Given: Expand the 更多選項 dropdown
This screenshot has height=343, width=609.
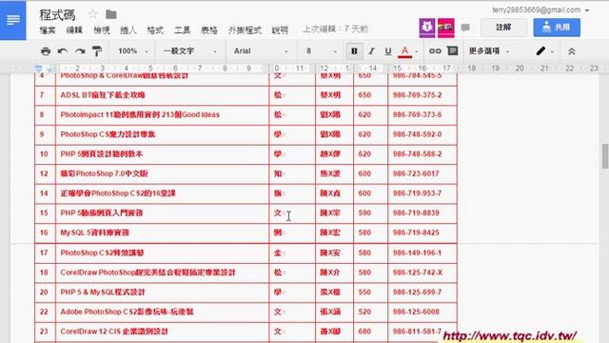Looking at the screenshot, I should point(488,50).
